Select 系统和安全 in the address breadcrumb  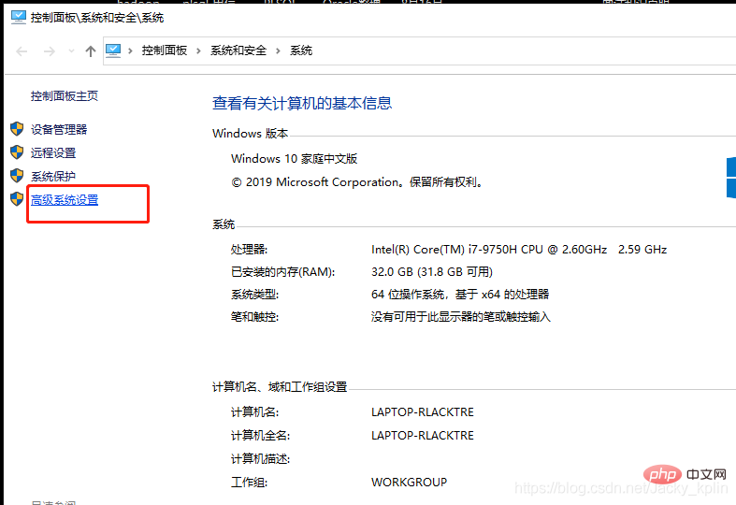[x=238, y=50]
